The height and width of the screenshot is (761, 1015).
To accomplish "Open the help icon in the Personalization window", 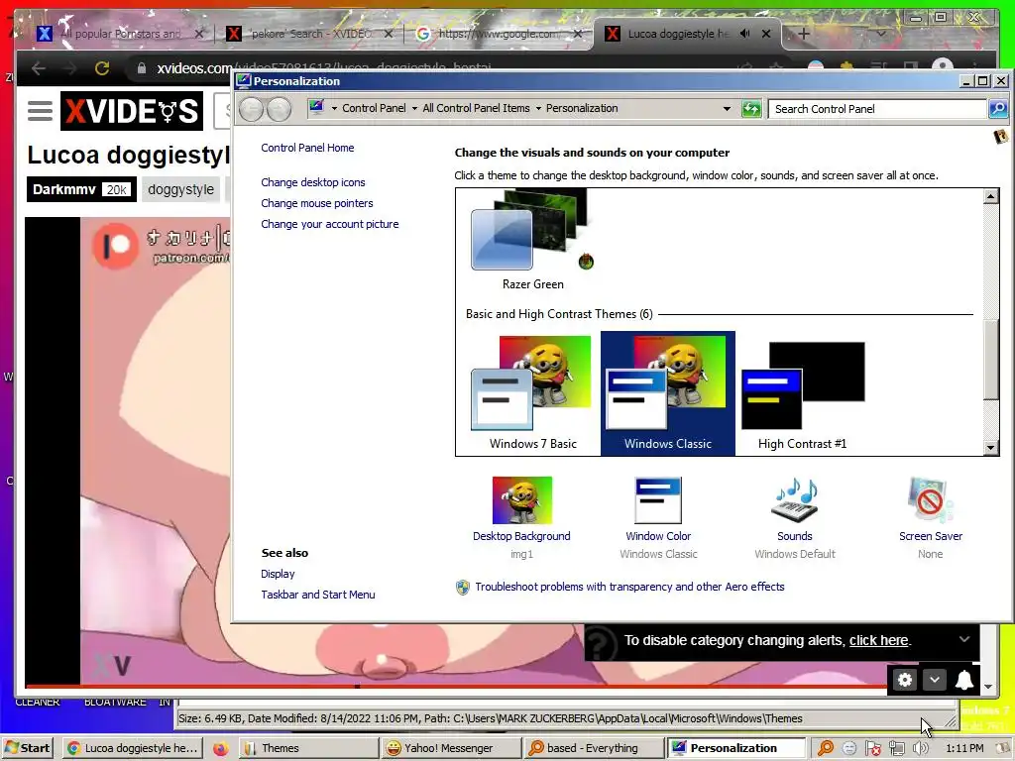I will tap(1000, 136).
